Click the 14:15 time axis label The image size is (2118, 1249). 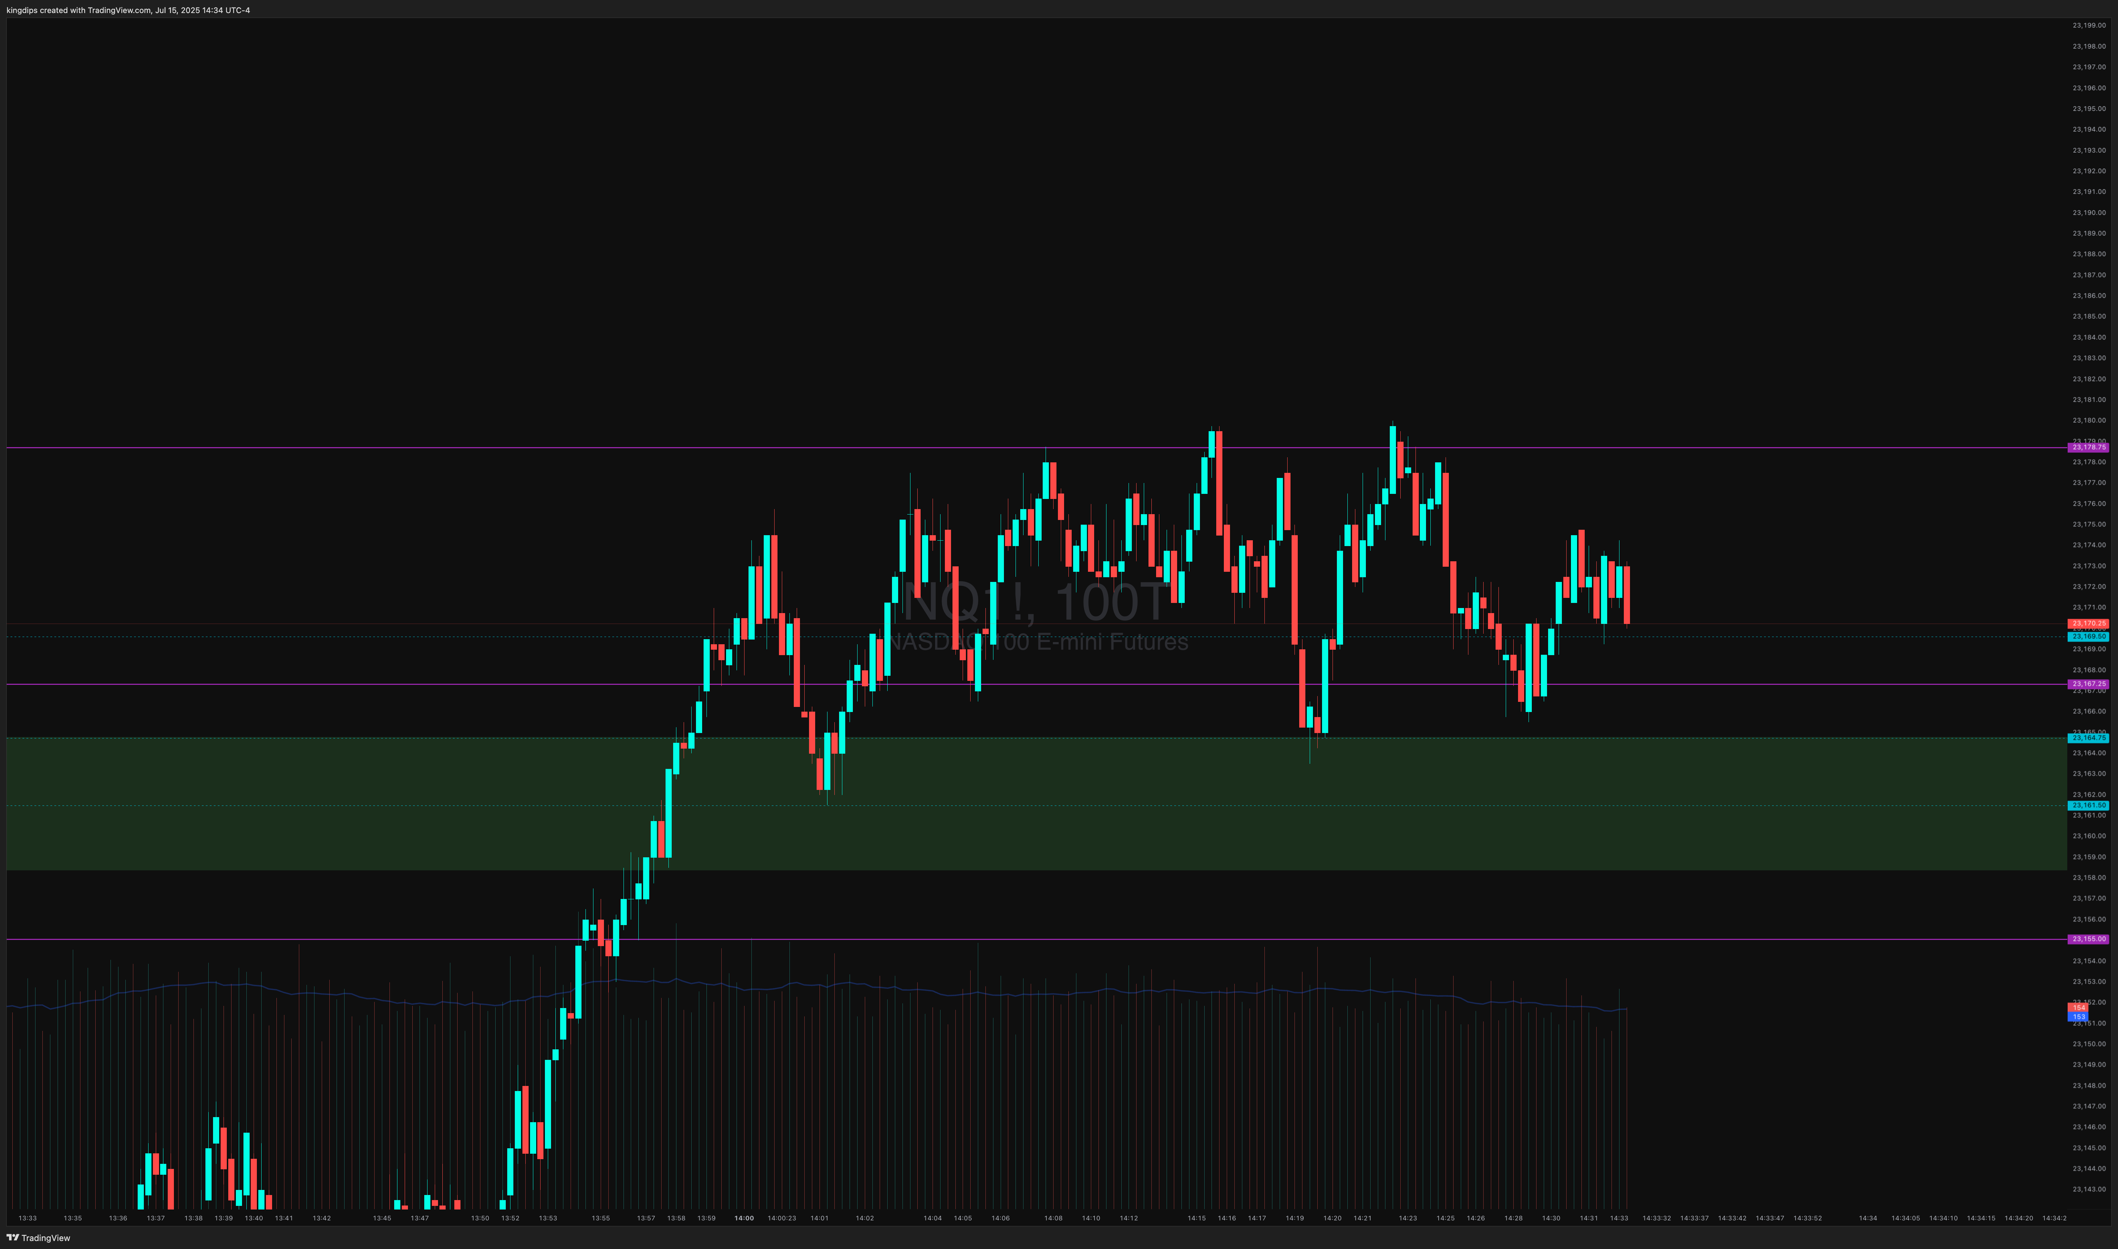tap(1197, 1218)
